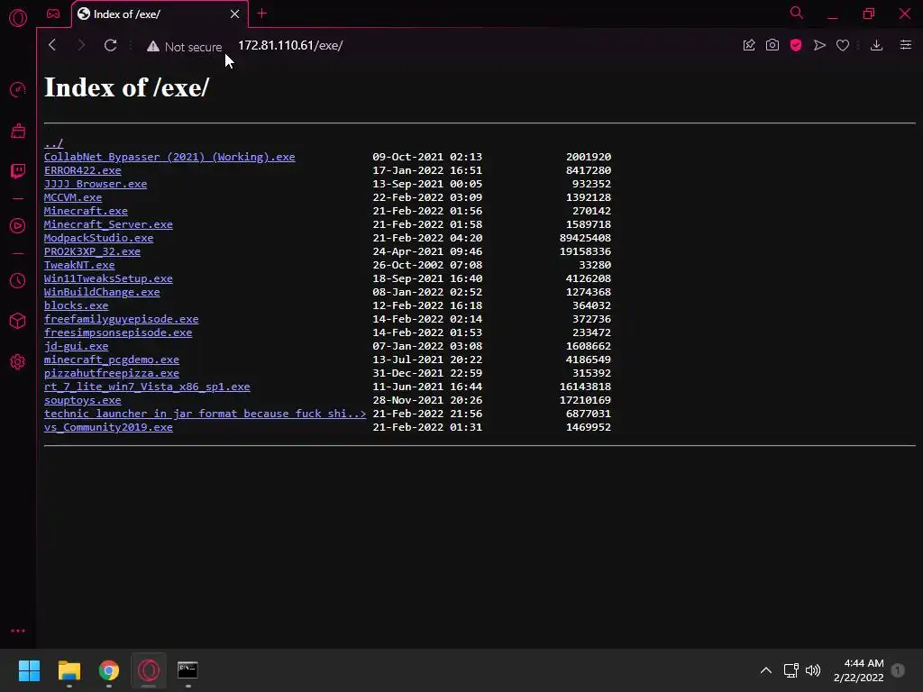Image resolution: width=923 pixels, height=692 pixels.
Task: Take a snapshot with the camera icon
Action: coord(772,45)
